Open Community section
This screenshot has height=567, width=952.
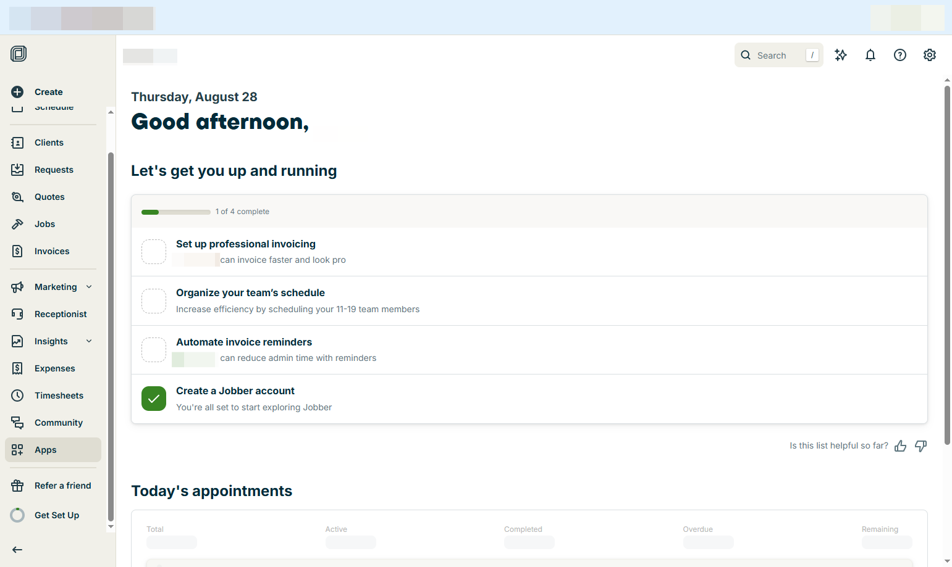click(x=53, y=423)
